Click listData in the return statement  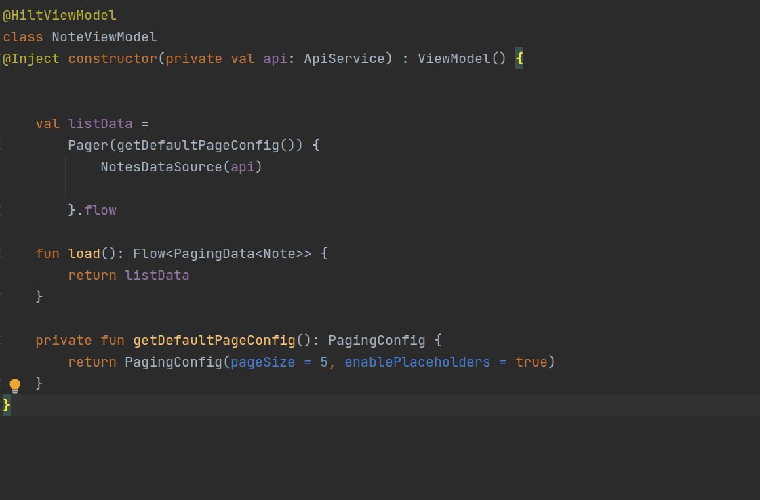pos(157,275)
